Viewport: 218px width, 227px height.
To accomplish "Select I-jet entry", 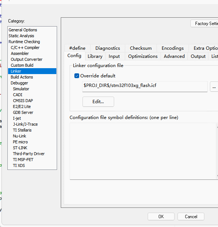I will pyautogui.click(x=32, y=118).
